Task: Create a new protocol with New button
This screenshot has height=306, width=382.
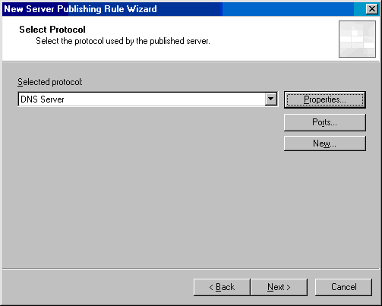Action: click(325, 144)
